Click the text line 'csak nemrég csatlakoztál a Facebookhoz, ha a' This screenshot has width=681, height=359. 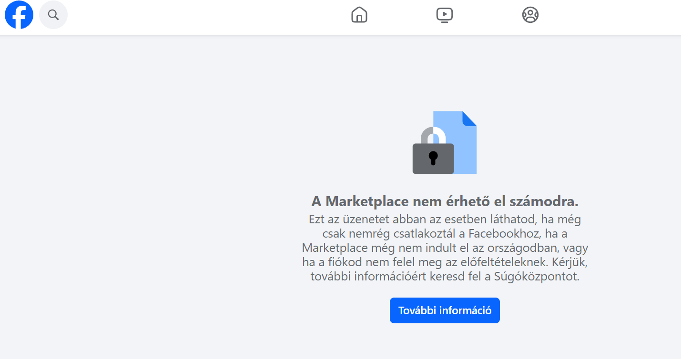pos(445,234)
